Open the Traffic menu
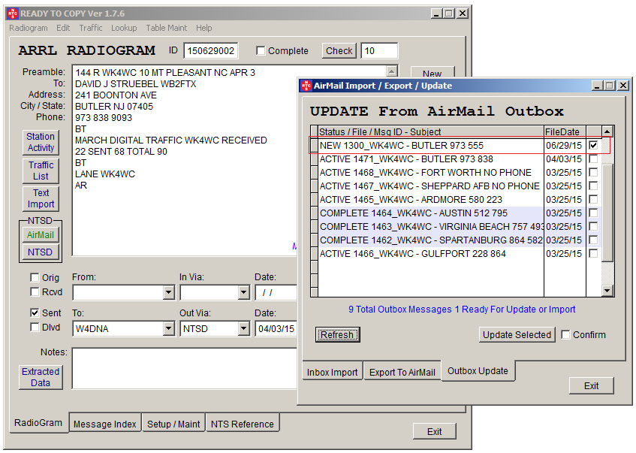 [x=91, y=28]
